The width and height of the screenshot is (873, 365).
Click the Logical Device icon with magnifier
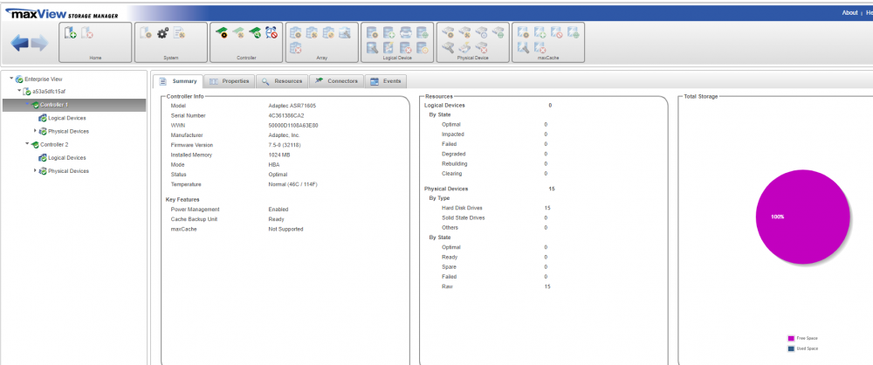373,48
